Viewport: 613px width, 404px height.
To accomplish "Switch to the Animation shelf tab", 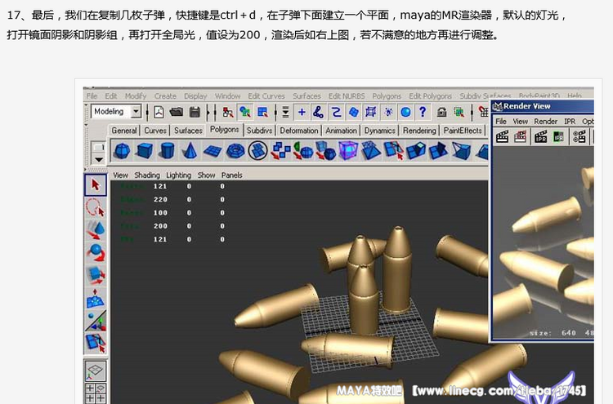I will pyautogui.click(x=342, y=131).
